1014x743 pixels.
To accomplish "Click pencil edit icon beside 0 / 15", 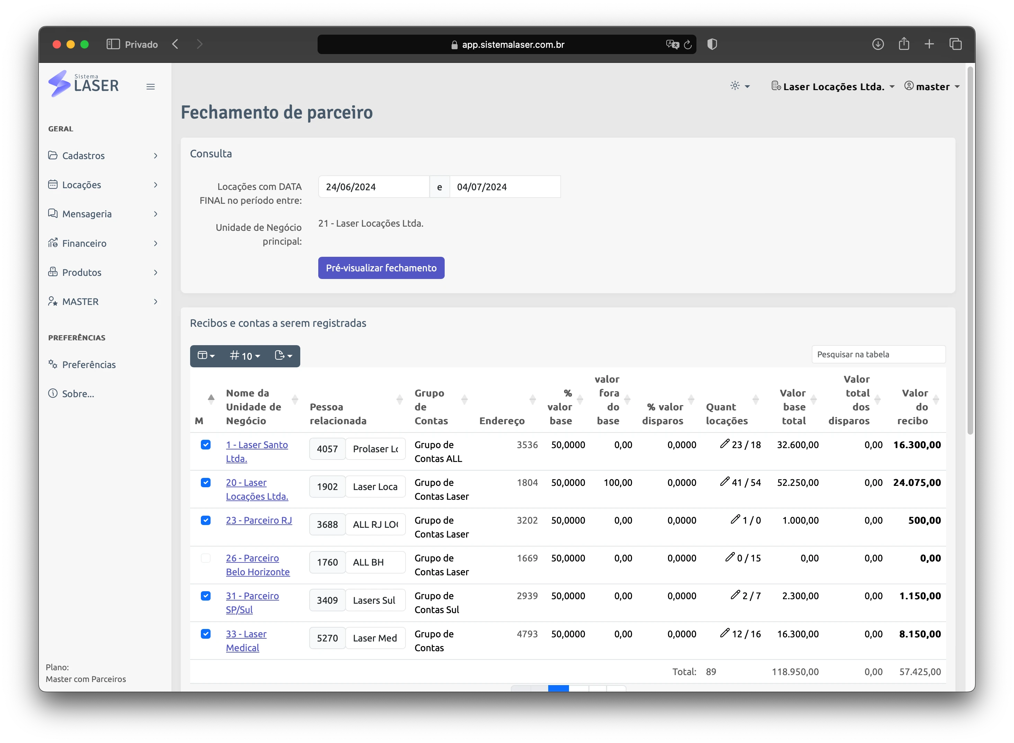I will tap(730, 557).
